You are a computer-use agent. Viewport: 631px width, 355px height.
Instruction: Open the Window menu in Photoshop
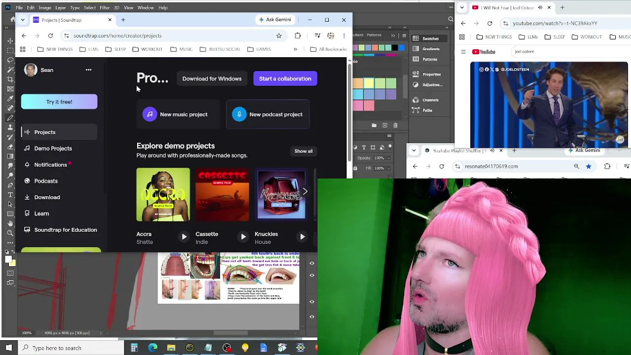[x=145, y=8]
